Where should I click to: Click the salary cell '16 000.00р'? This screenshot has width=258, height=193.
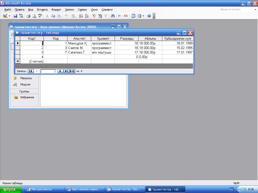(x=150, y=52)
